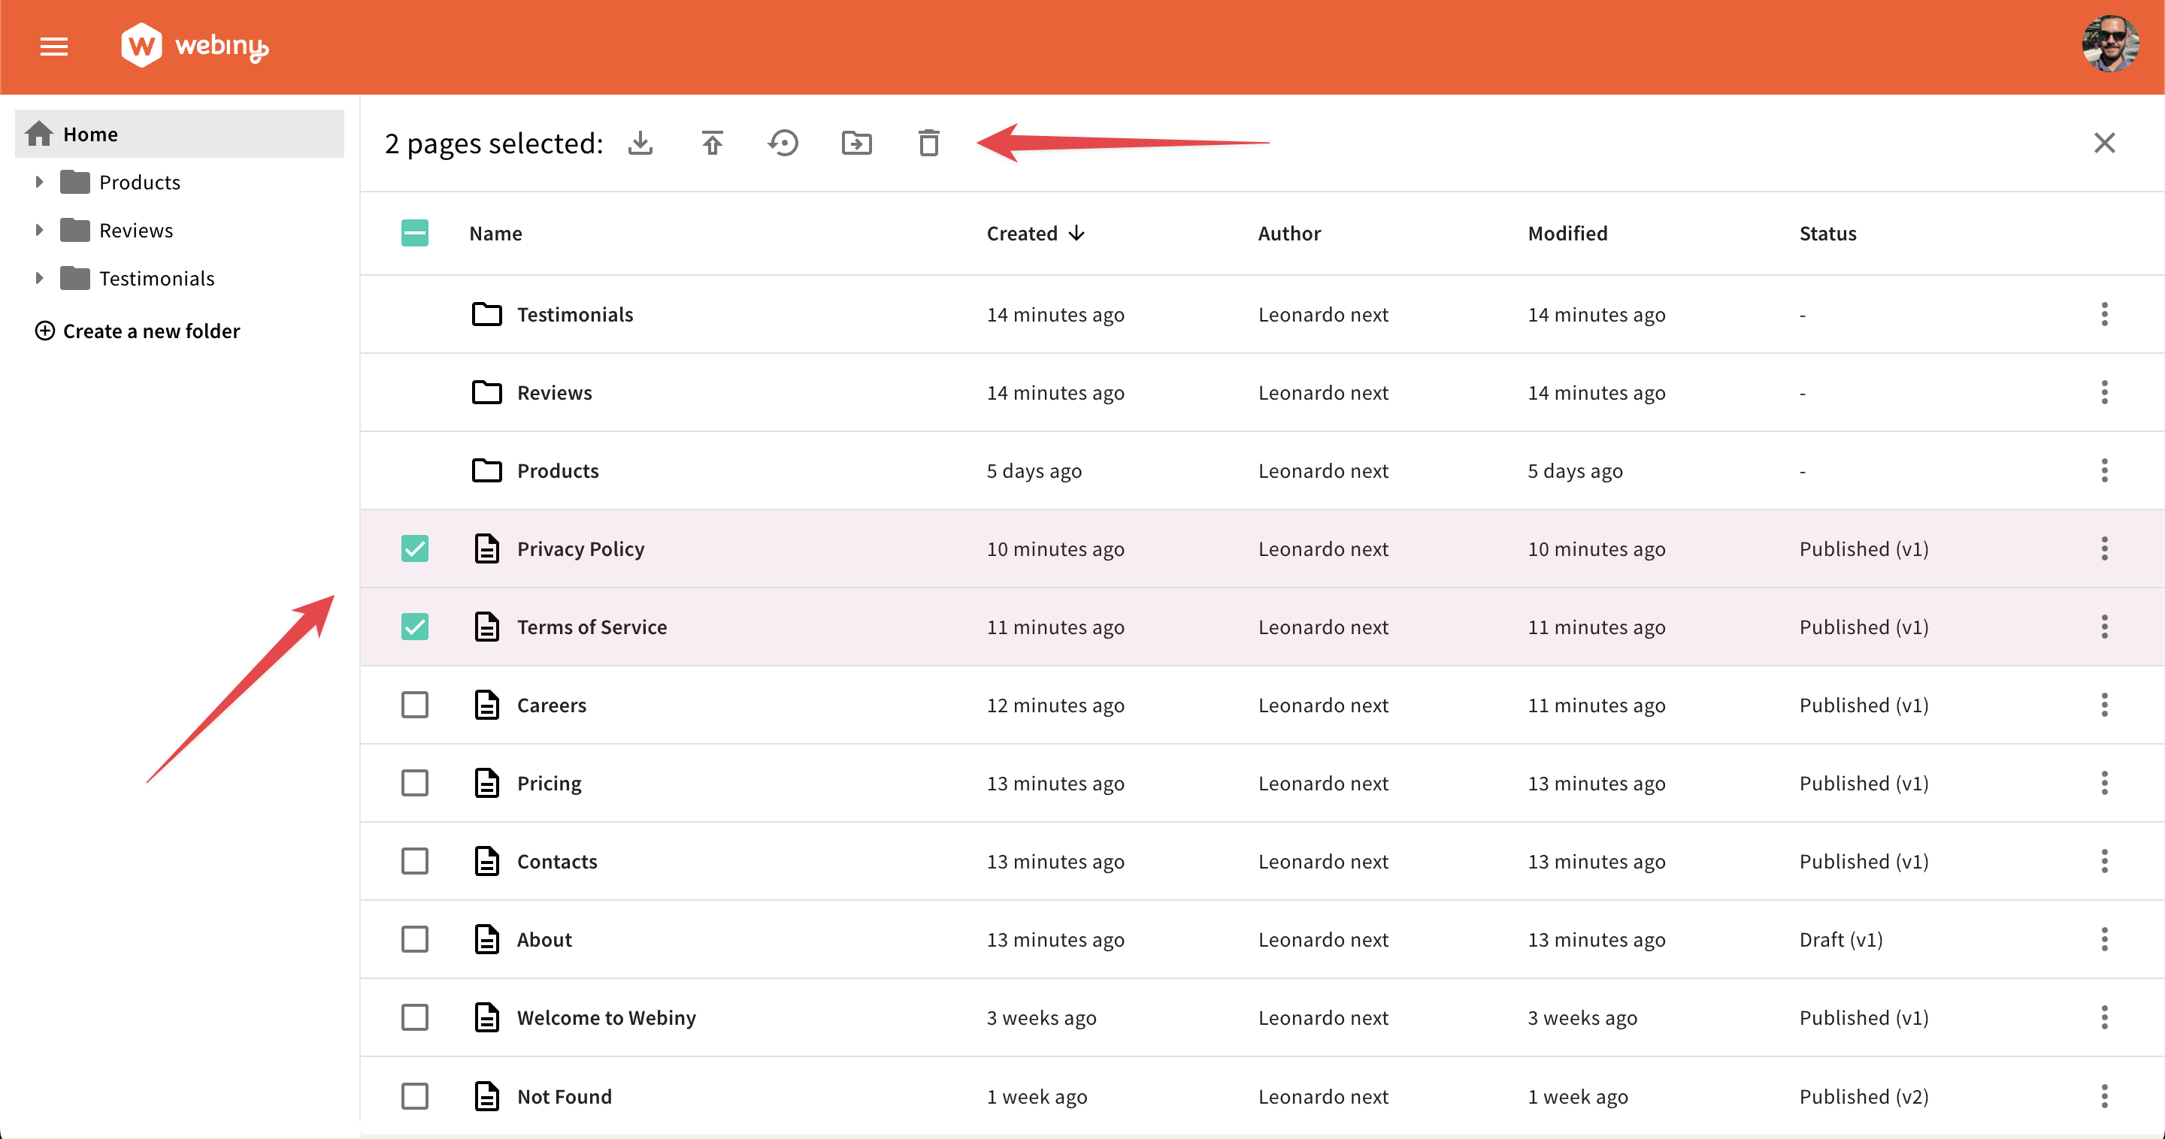
Task: Select Home in the sidebar
Action: (89, 134)
